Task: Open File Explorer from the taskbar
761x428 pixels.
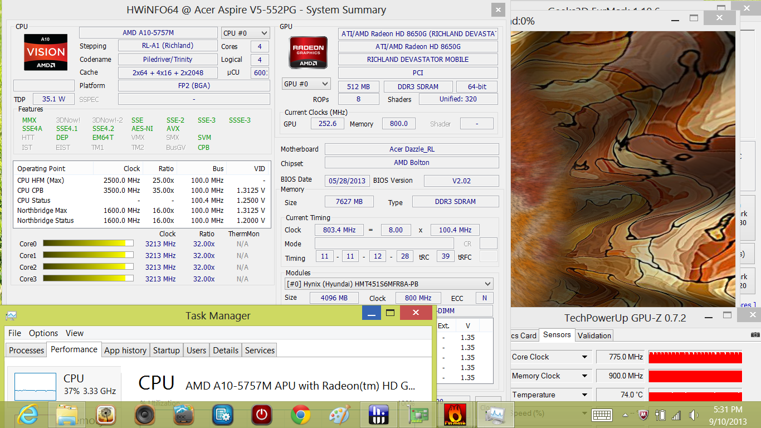Action: coord(66,415)
